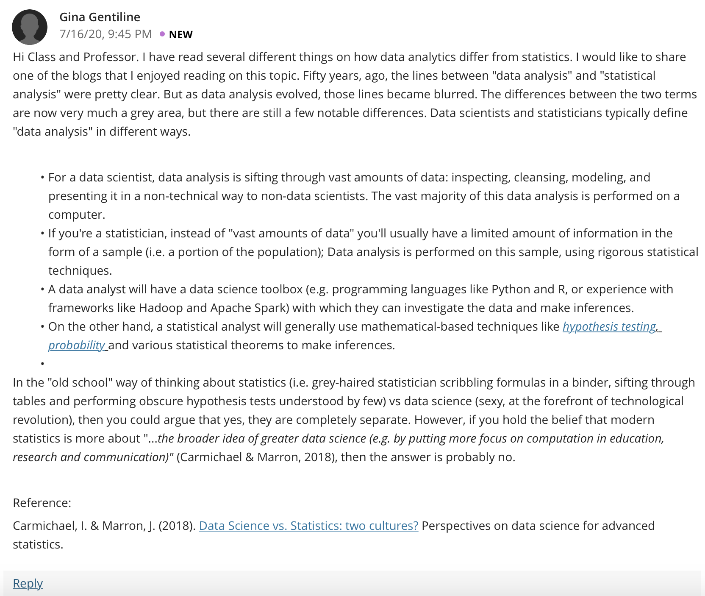Click the purple unread dot indicator
This screenshot has width=705, height=596.
(x=162, y=34)
